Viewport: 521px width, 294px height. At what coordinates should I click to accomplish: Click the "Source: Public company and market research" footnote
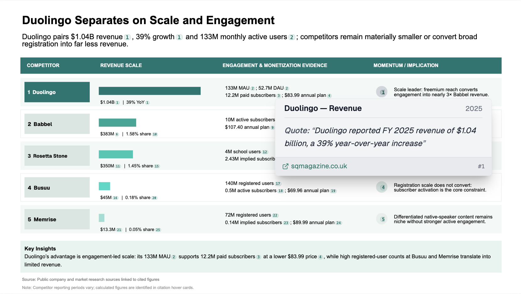tap(91, 280)
